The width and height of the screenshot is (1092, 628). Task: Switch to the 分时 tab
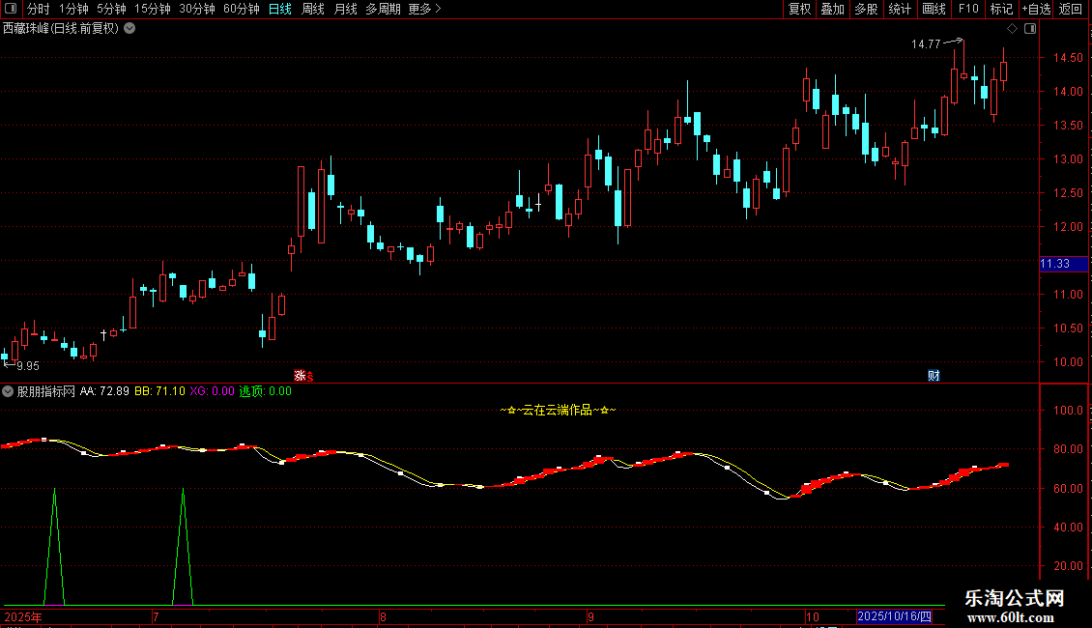(39, 9)
